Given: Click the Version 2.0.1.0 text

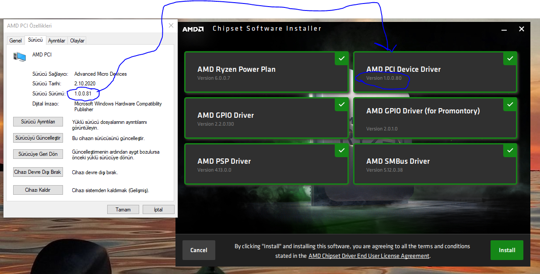Looking at the screenshot, I should click(382, 129).
